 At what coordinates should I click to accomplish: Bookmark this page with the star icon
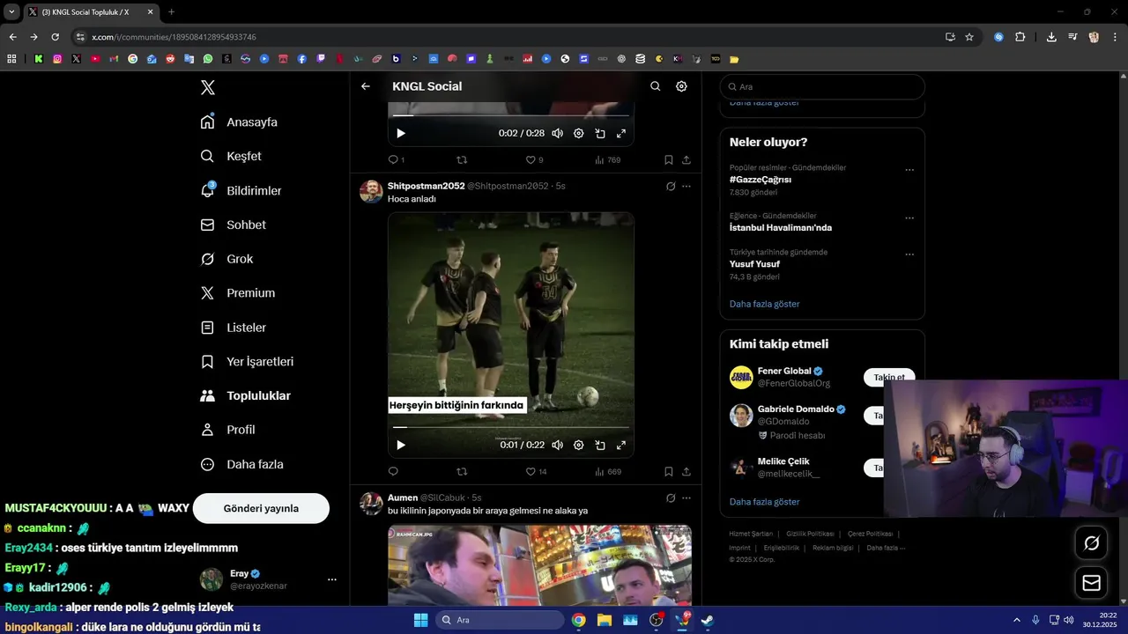tap(969, 37)
